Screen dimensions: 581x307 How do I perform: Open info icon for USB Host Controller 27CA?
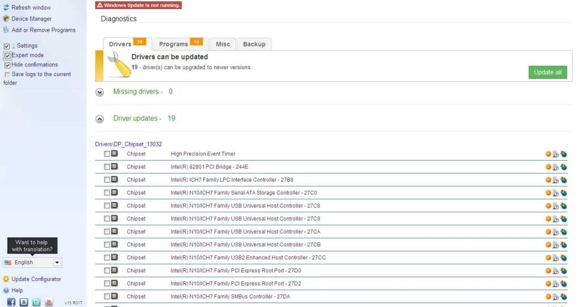(x=556, y=232)
